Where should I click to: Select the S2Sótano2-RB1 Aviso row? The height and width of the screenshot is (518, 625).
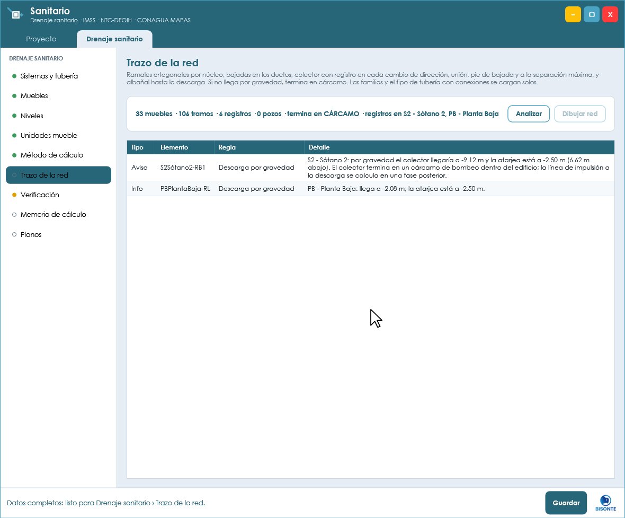coord(371,168)
